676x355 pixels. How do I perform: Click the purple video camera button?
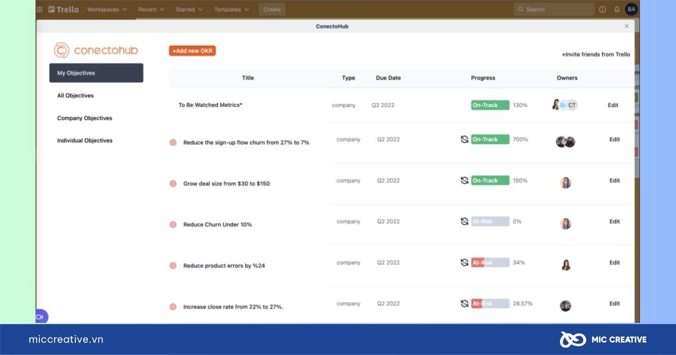(x=41, y=317)
